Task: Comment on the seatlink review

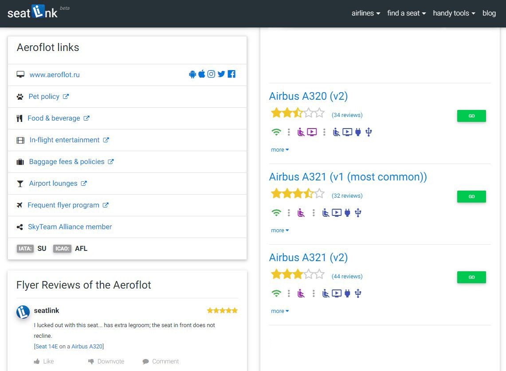Action: [161, 361]
